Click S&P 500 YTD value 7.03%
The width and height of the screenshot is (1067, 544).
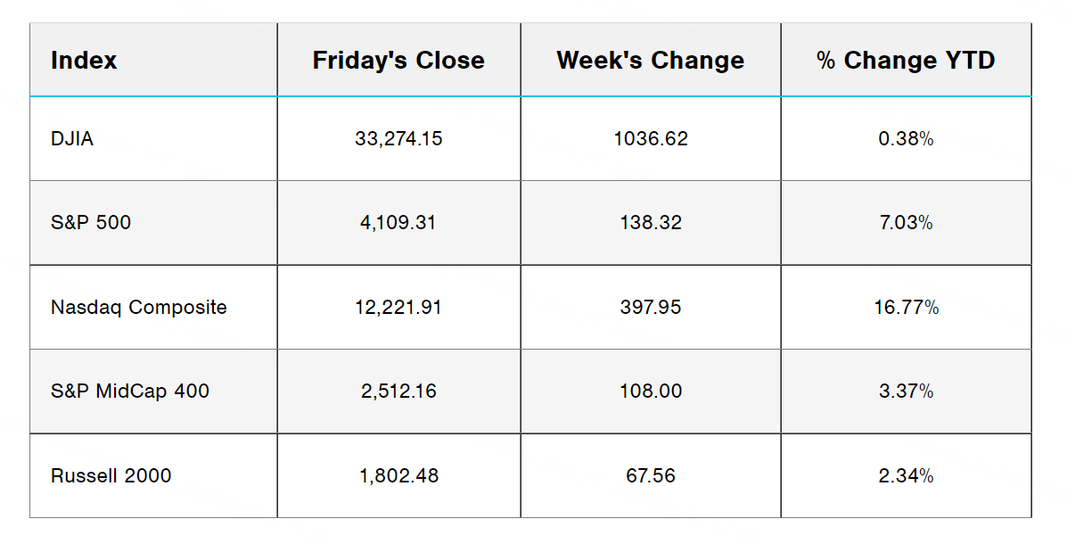tap(906, 223)
